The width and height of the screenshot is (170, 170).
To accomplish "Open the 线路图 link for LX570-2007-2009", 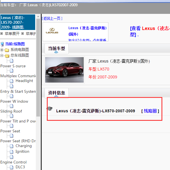I will point(150,111).
